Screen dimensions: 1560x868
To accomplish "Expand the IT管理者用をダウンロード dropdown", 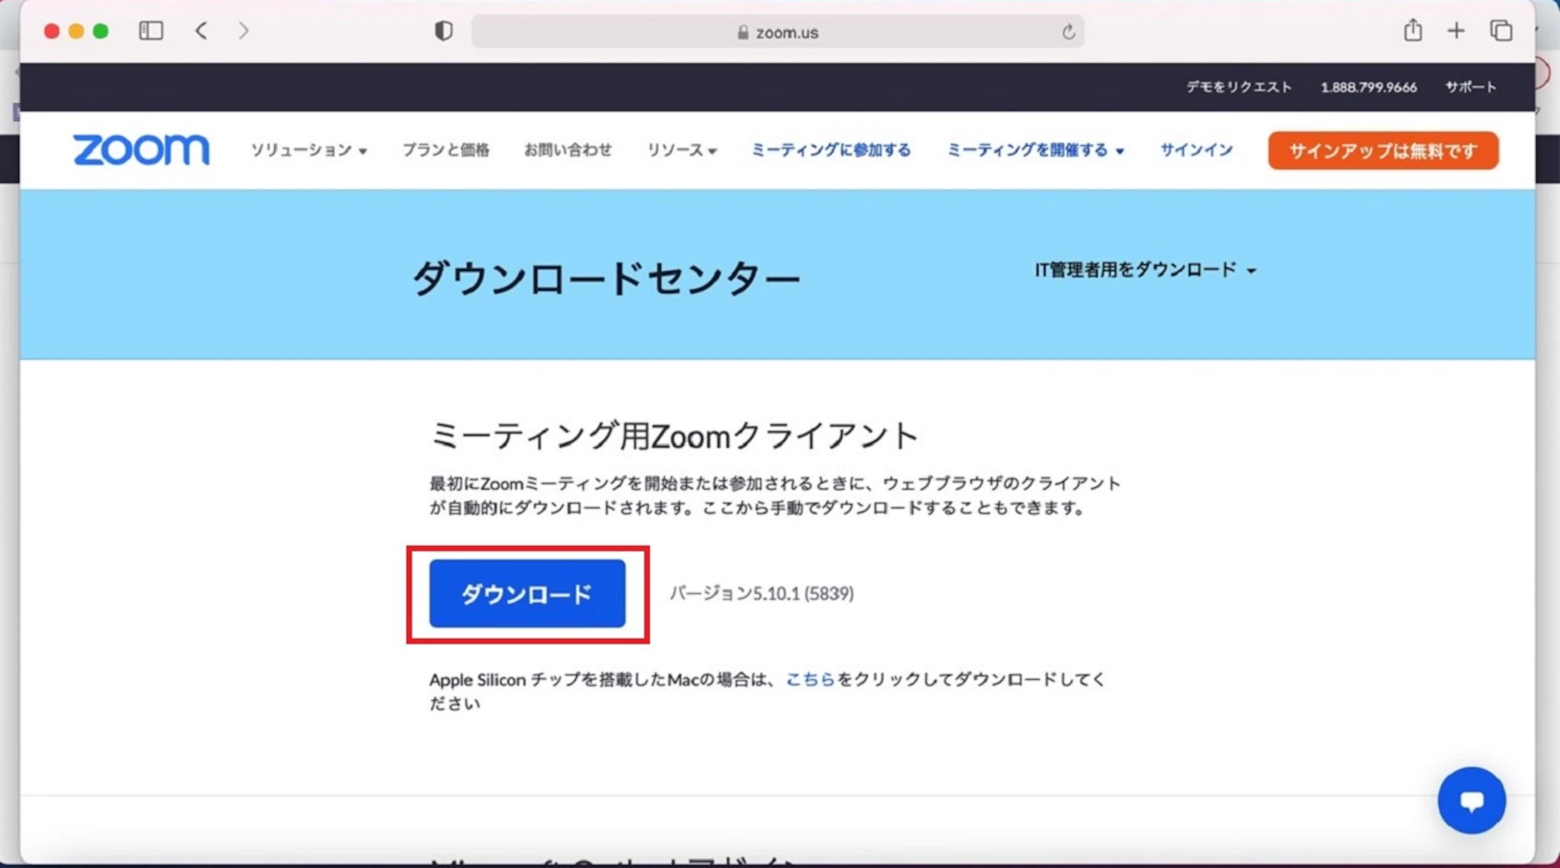I will pos(1144,270).
